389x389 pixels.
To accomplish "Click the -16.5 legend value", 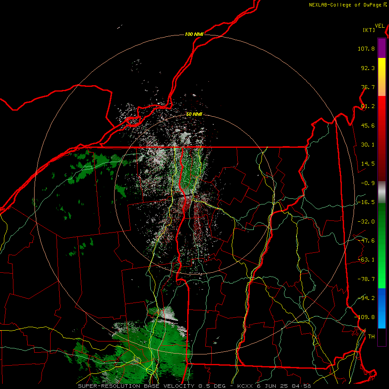I will [x=366, y=202].
